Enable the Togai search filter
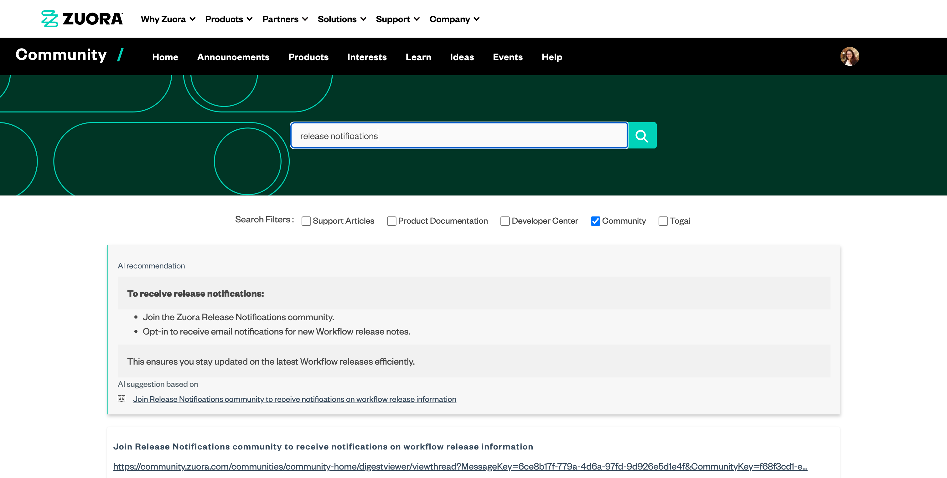 pyautogui.click(x=663, y=221)
